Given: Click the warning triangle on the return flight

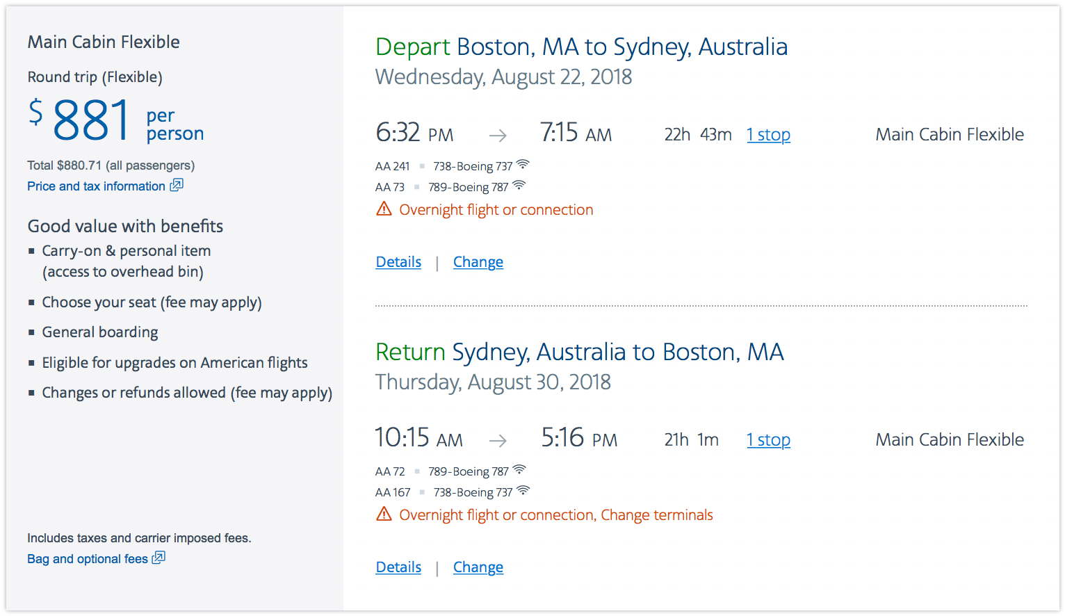Looking at the screenshot, I should (384, 514).
